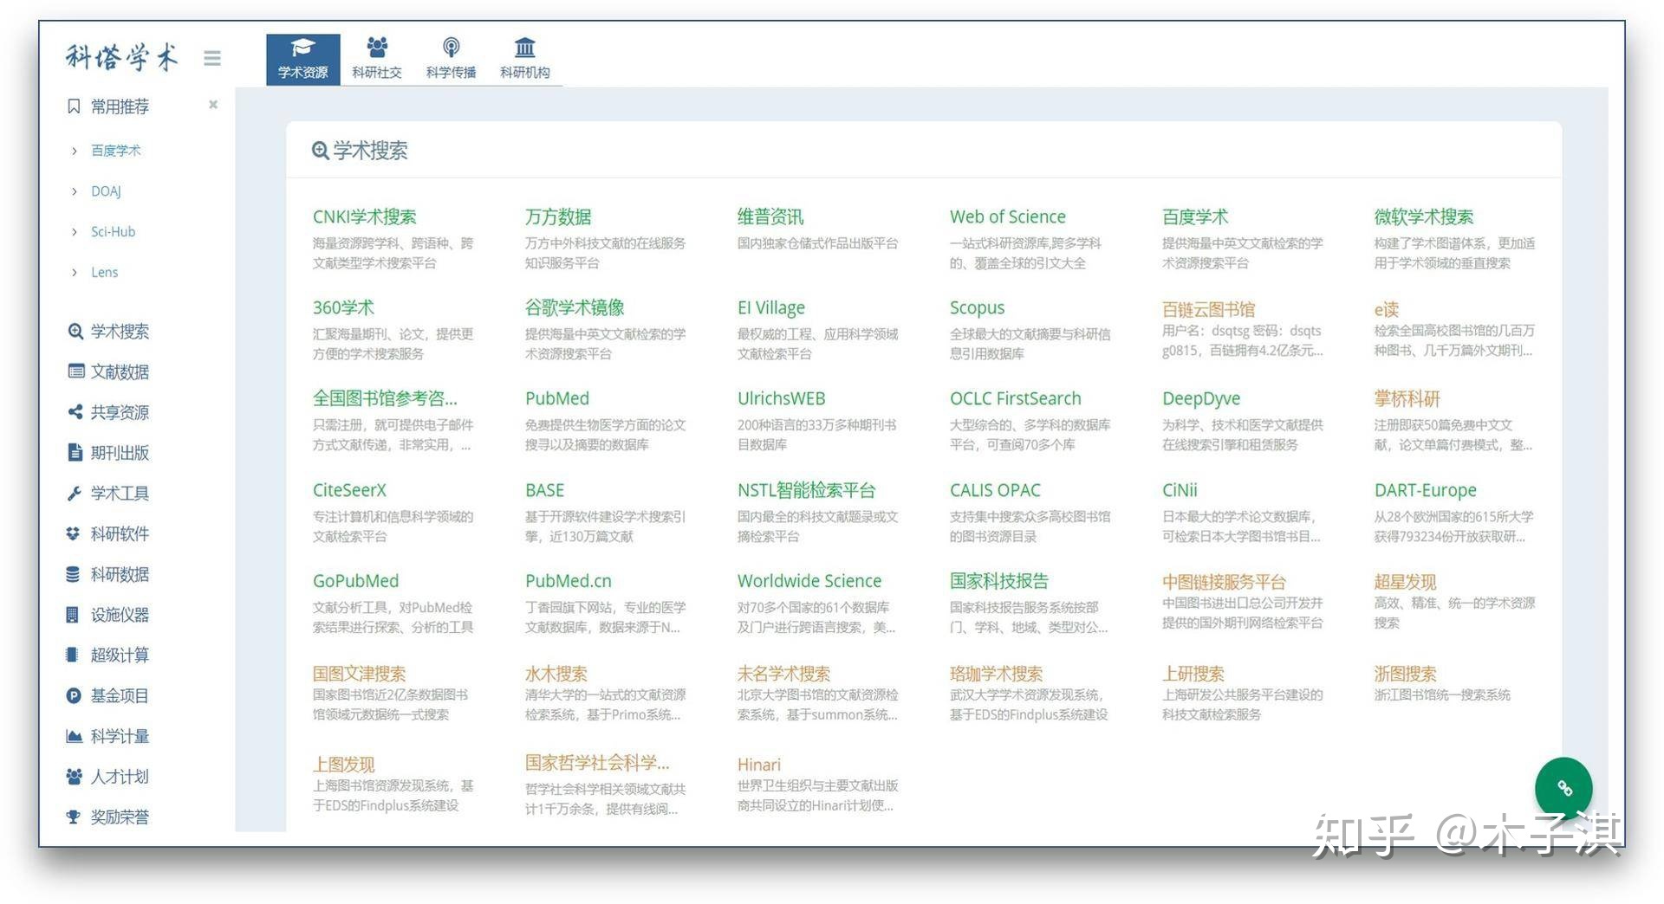Viewport: 1664px width, 904px height.
Task: Open the CNKI学术搜索 link
Action: (364, 216)
